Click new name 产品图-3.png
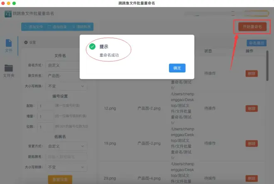 [149, 143]
